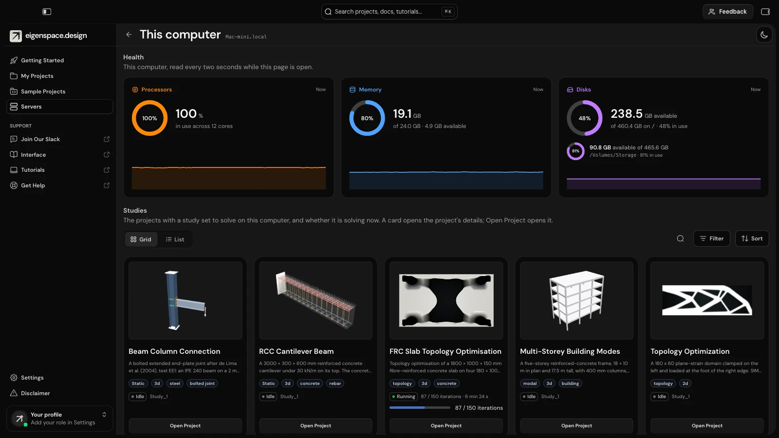Click the studies search magnifier icon
This screenshot has height=438, width=779.
[680, 238]
